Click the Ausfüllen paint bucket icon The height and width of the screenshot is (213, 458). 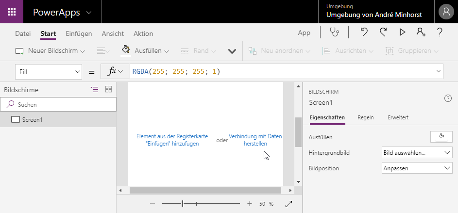click(126, 49)
